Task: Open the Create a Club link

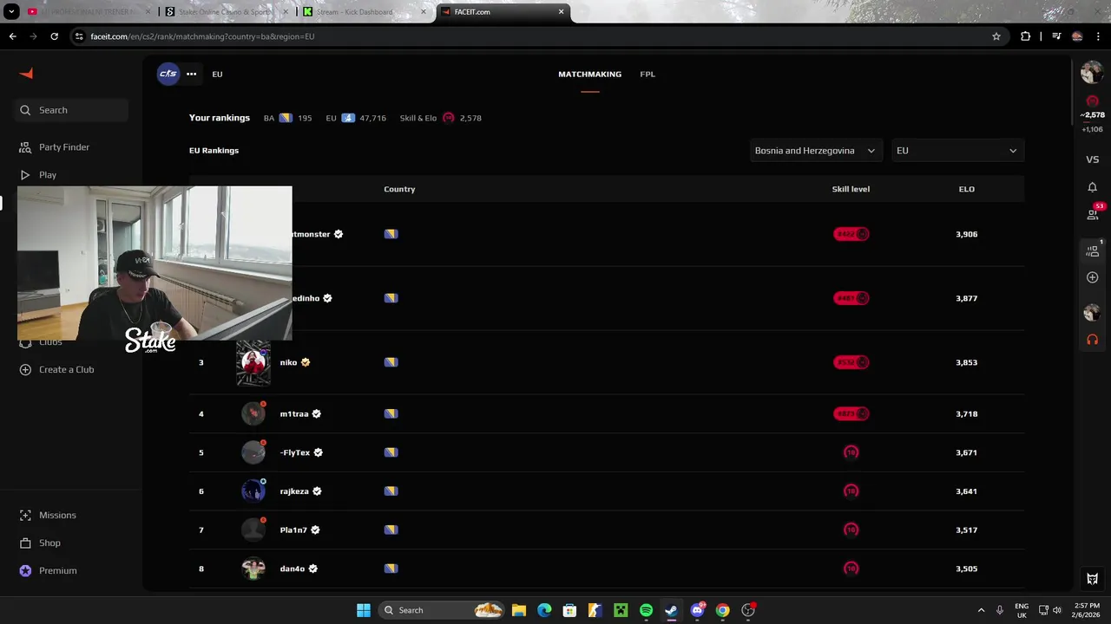Action: (x=66, y=369)
